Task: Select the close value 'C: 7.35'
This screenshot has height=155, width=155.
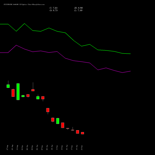Action: click(x=54, y=8)
